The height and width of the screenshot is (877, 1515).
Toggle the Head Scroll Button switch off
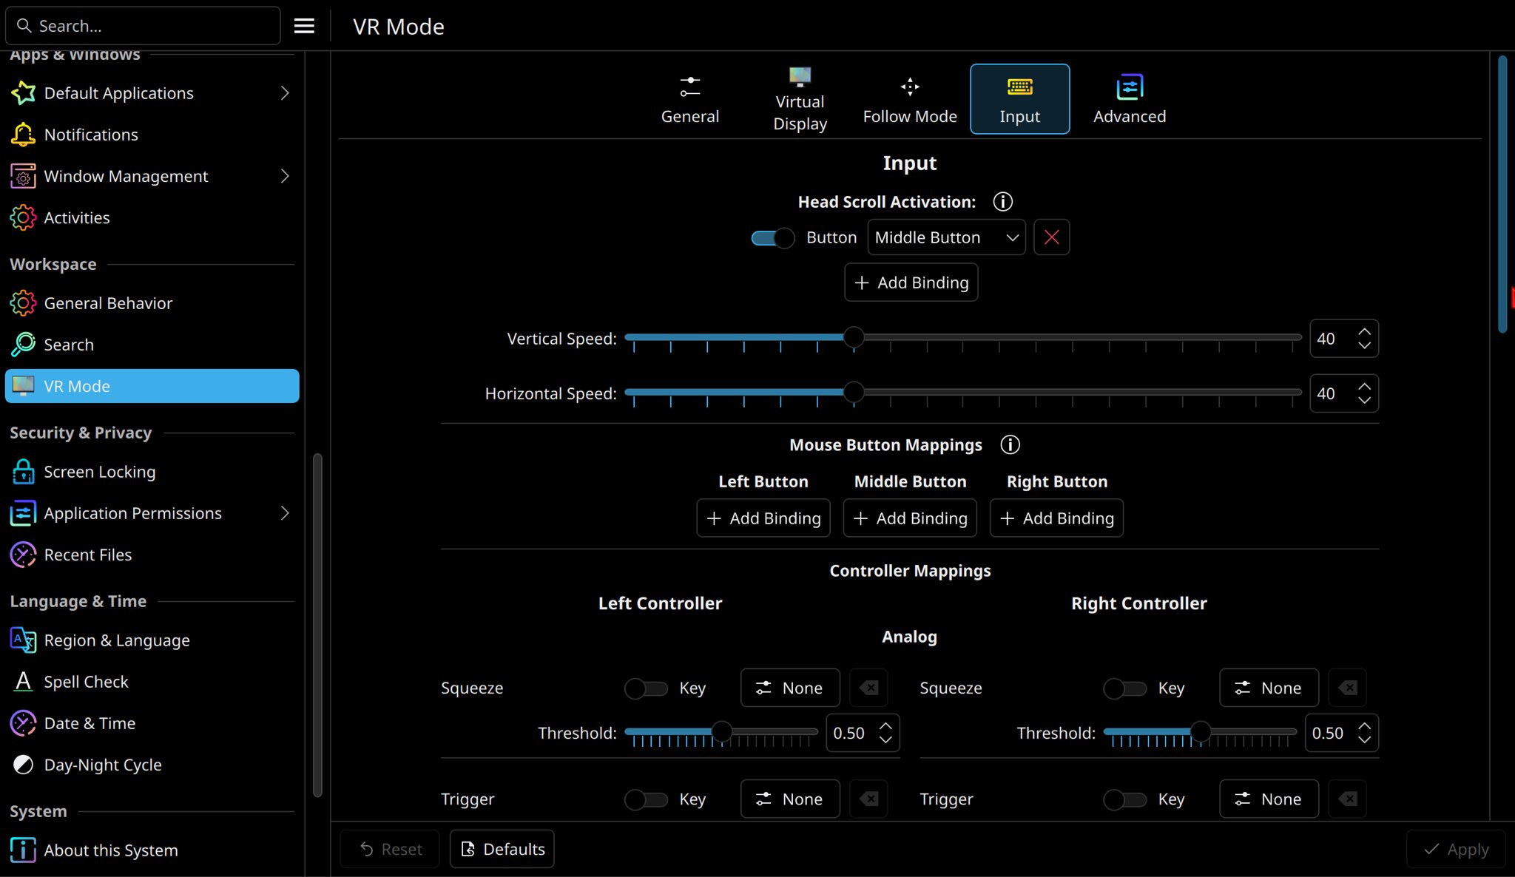tap(772, 237)
